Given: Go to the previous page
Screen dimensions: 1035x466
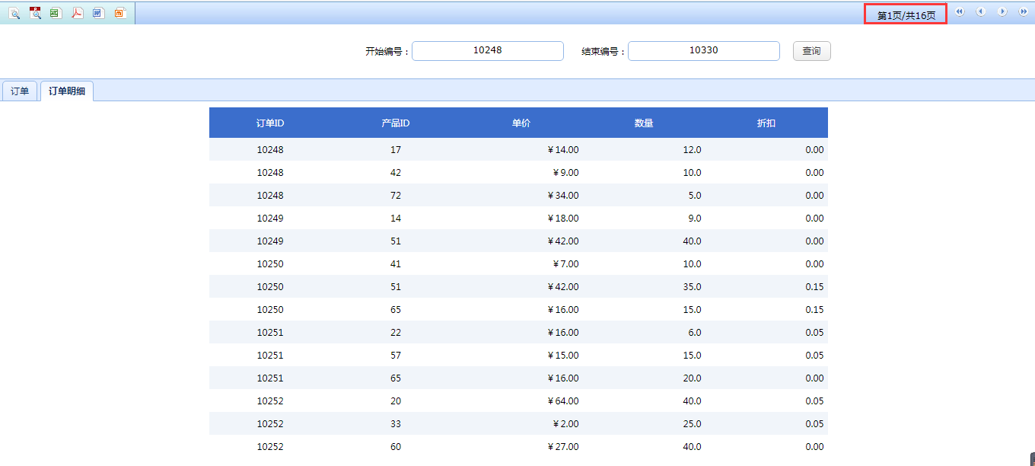Looking at the screenshot, I should click(x=981, y=12).
